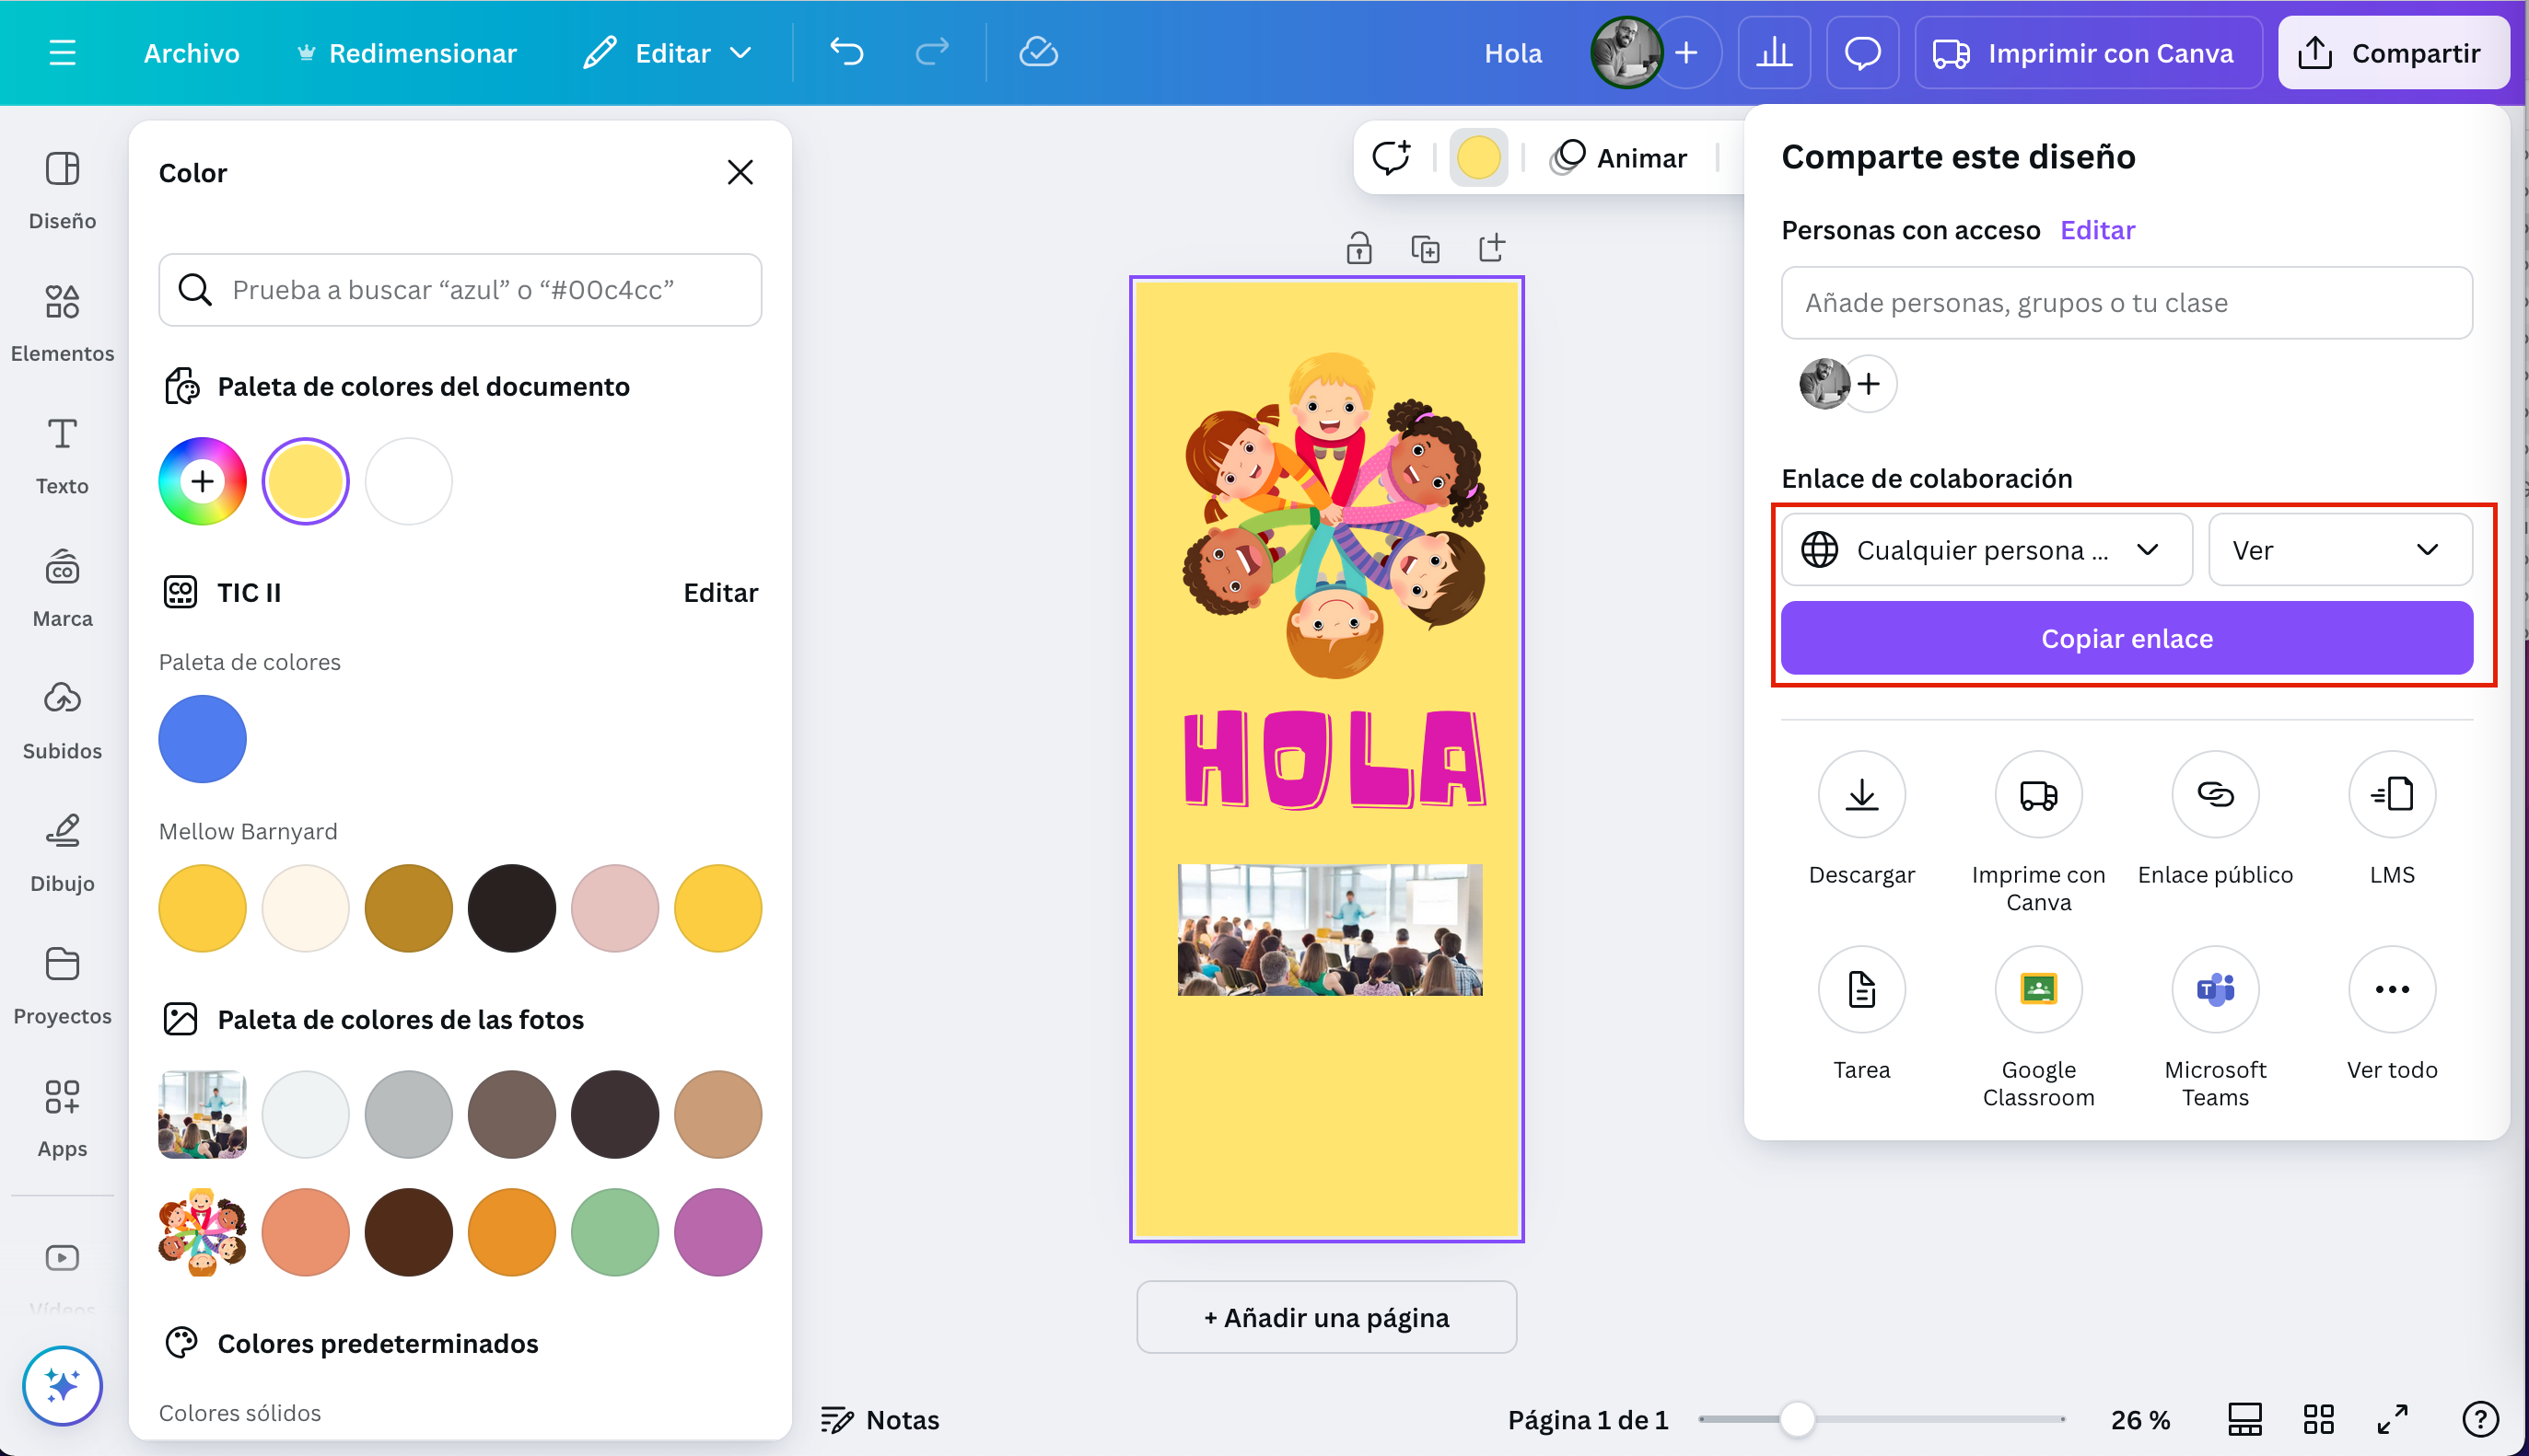Toggle page lock icon above canvas
Viewport: 2529px width, 1456px height.
[1358, 248]
